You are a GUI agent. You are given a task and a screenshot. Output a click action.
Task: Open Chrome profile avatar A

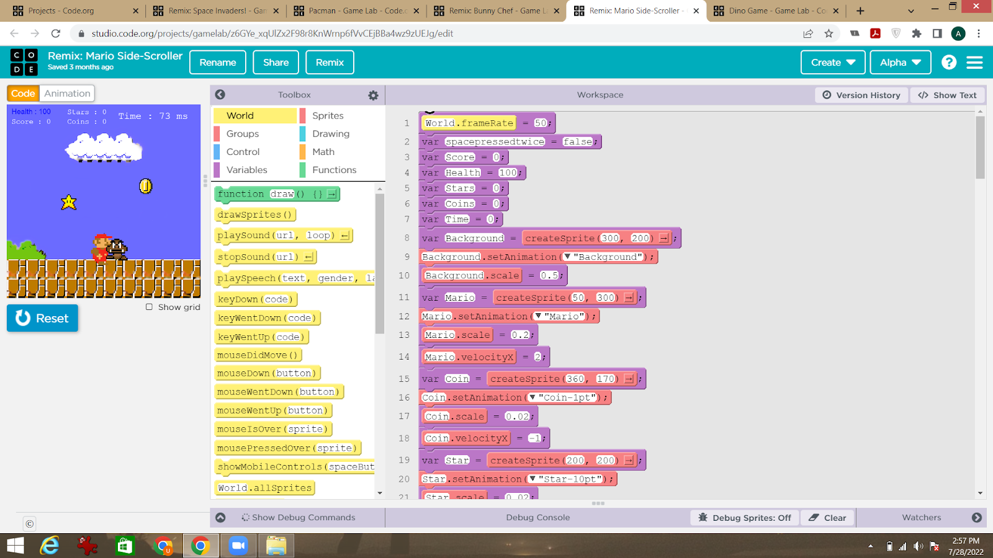click(958, 33)
